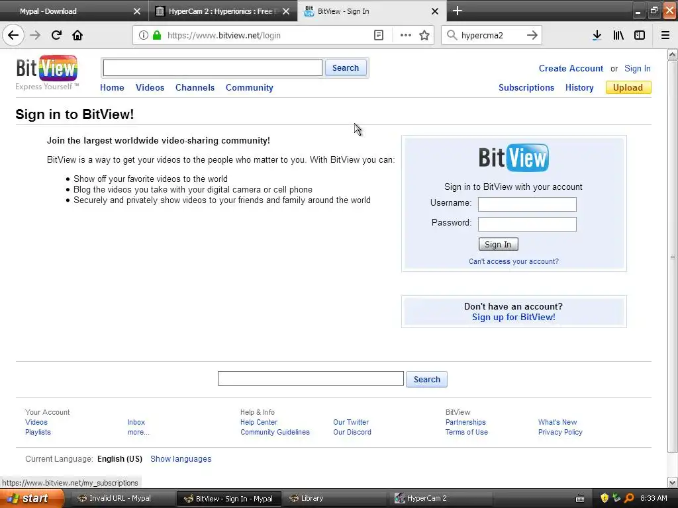Open the Help Center link
The width and height of the screenshot is (678, 508).
click(259, 422)
